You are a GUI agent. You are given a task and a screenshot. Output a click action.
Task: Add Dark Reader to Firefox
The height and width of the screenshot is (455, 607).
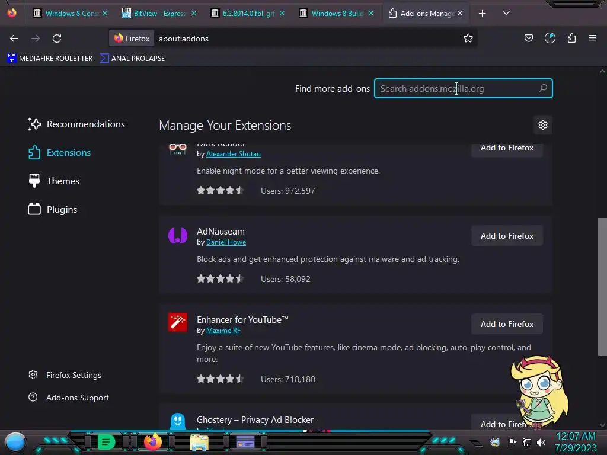tap(507, 149)
